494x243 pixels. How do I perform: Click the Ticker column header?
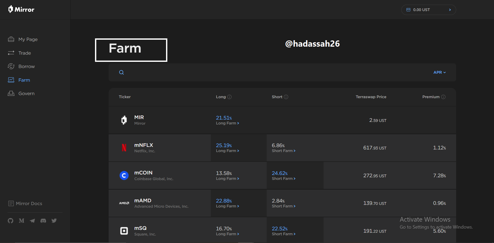[x=125, y=97]
